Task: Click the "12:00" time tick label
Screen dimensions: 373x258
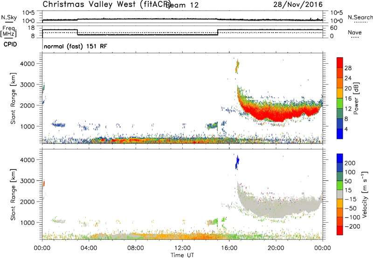Action: (x=182, y=248)
